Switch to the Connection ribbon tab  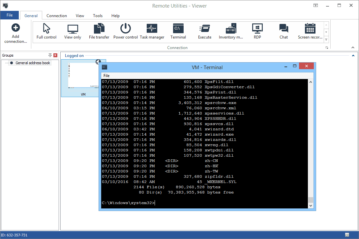pyautogui.click(x=57, y=16)
